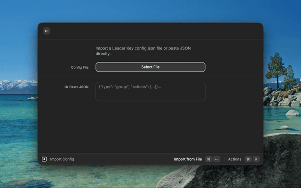Click the Import Config title text

(62, 159)
